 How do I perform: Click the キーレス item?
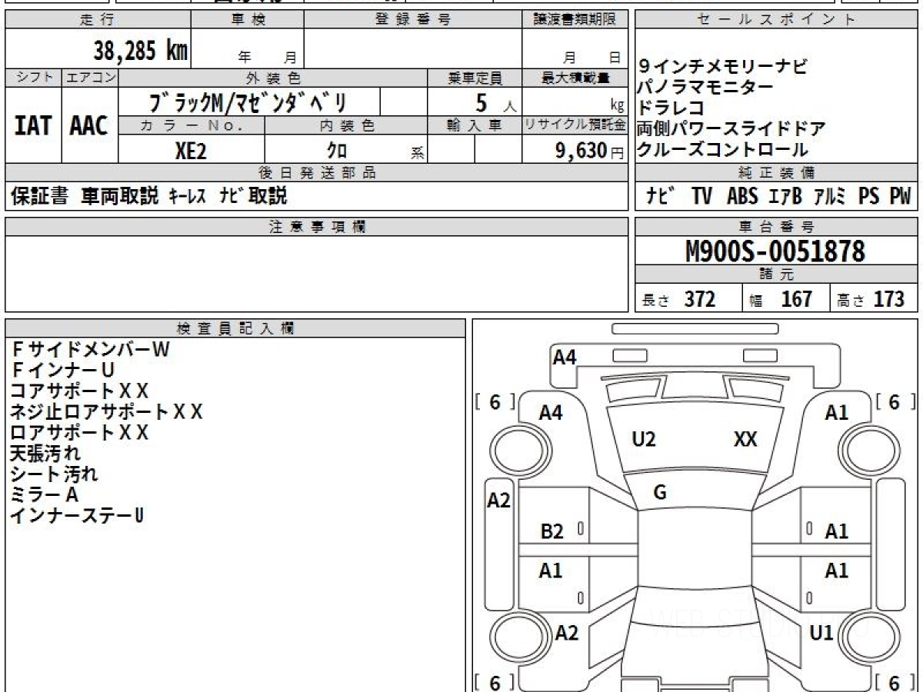(188, 197)
